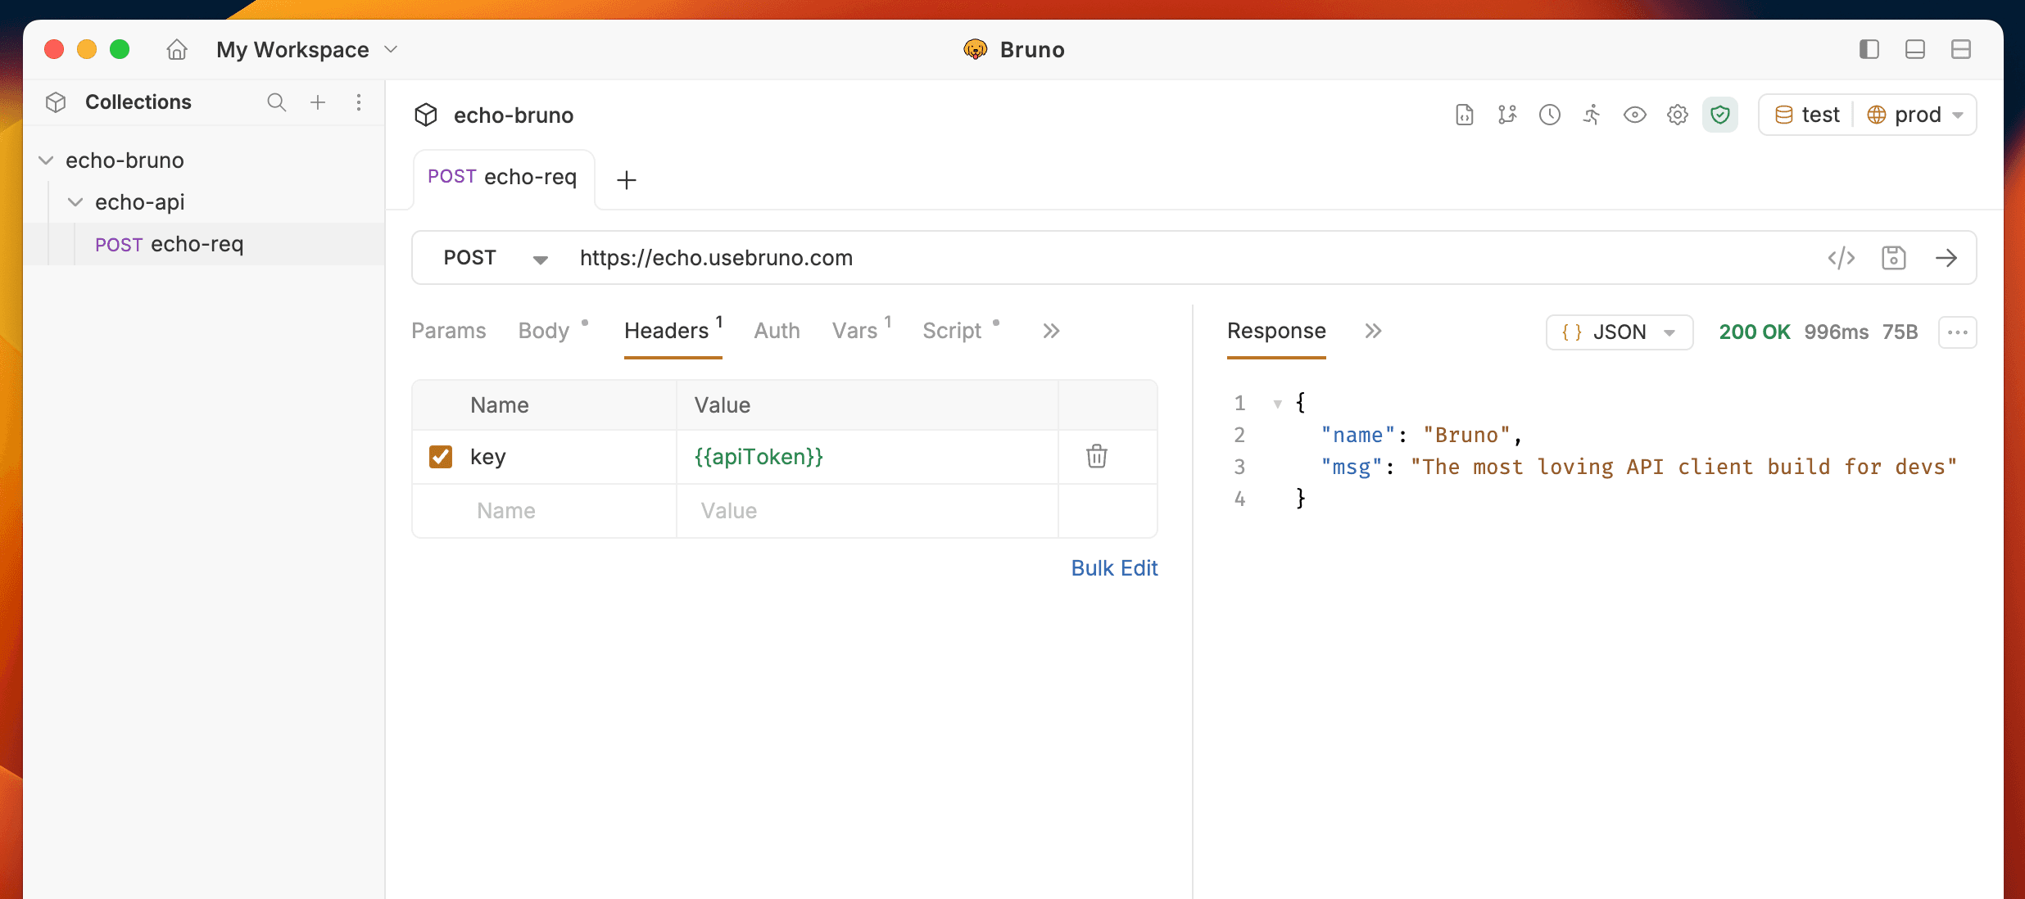The height and width of the screenshot is (899, 2025).
Task: Toggle the sidebar layout icon
Action: tap(1869, 50)
